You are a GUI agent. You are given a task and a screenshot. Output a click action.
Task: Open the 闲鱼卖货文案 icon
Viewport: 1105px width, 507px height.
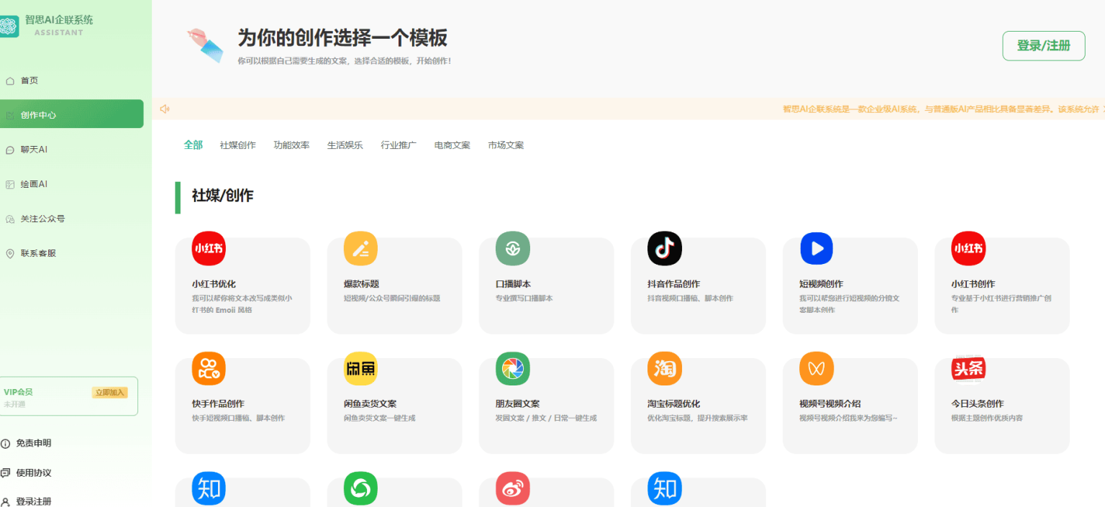click(360, 369)
